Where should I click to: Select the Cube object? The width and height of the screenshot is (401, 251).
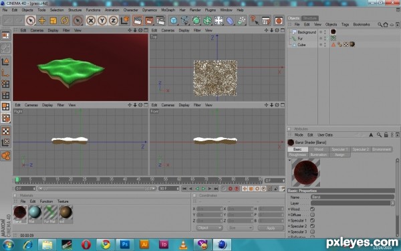(x=301, y=45)
